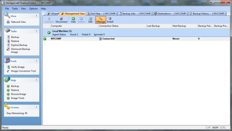This screenshot has width=232, height=131.
Task: Open the View menu
Action: point(24,8)
